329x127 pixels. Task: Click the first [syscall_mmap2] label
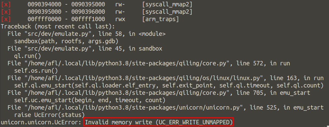[x=167, y=4]
